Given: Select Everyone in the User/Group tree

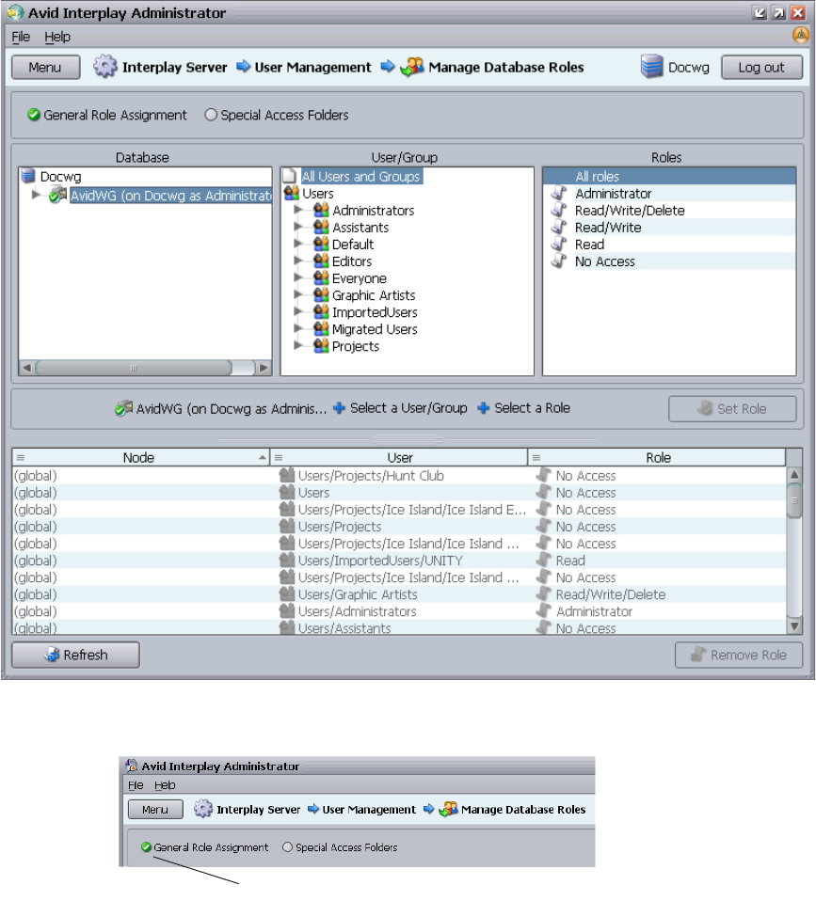Looking at the screenshot, I should coord(360,278).
